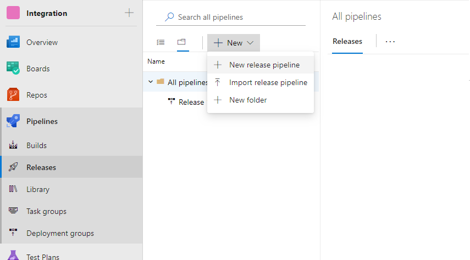Open the more options ellipsis menu
The image size is (470, 260).
pyautogui.click(x=390, y=41)
